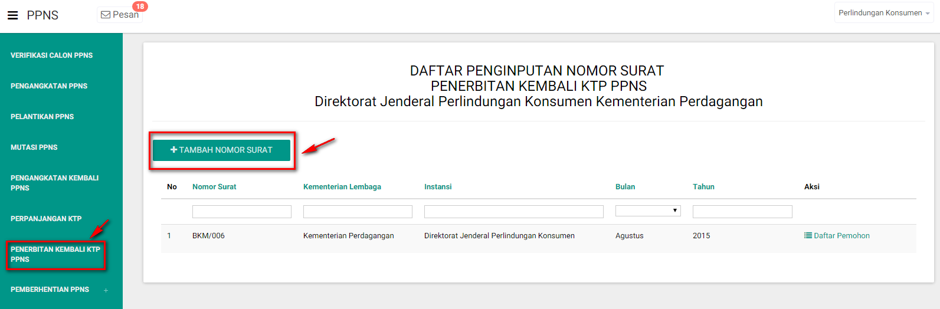
Task: Choose Penerbitan Kembali KTP PPNS menu
Action: [x=55, y=254]
